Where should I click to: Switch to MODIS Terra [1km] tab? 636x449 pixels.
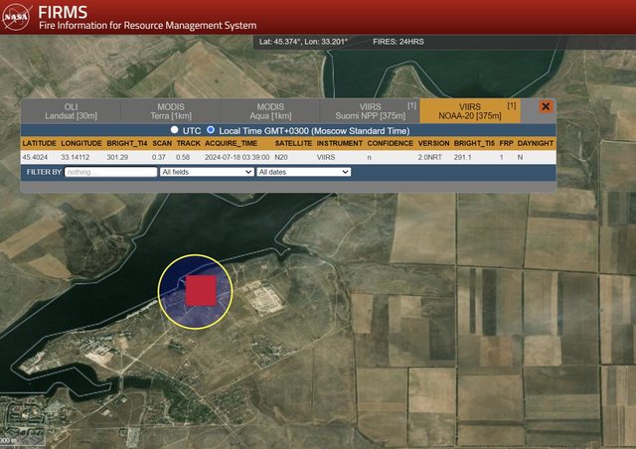170,111
